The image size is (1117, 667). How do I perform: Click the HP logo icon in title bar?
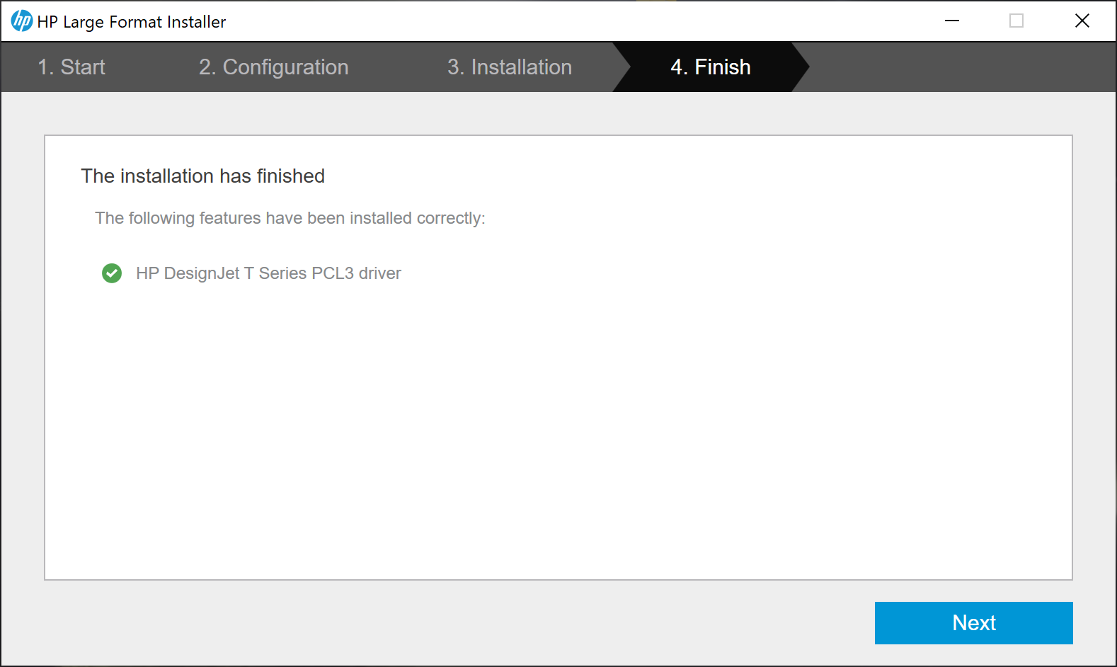tap(22, 21)
